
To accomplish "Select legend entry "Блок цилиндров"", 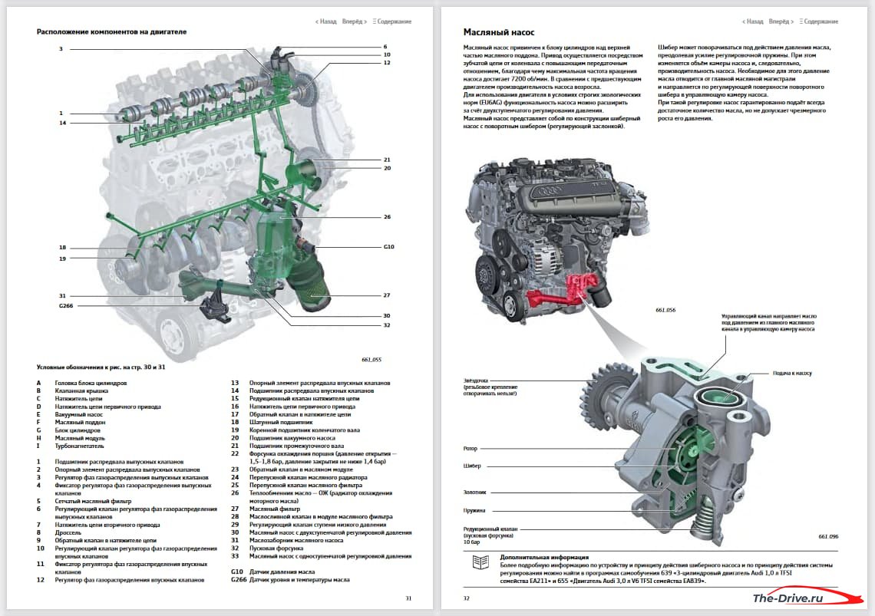I will 78,430.
